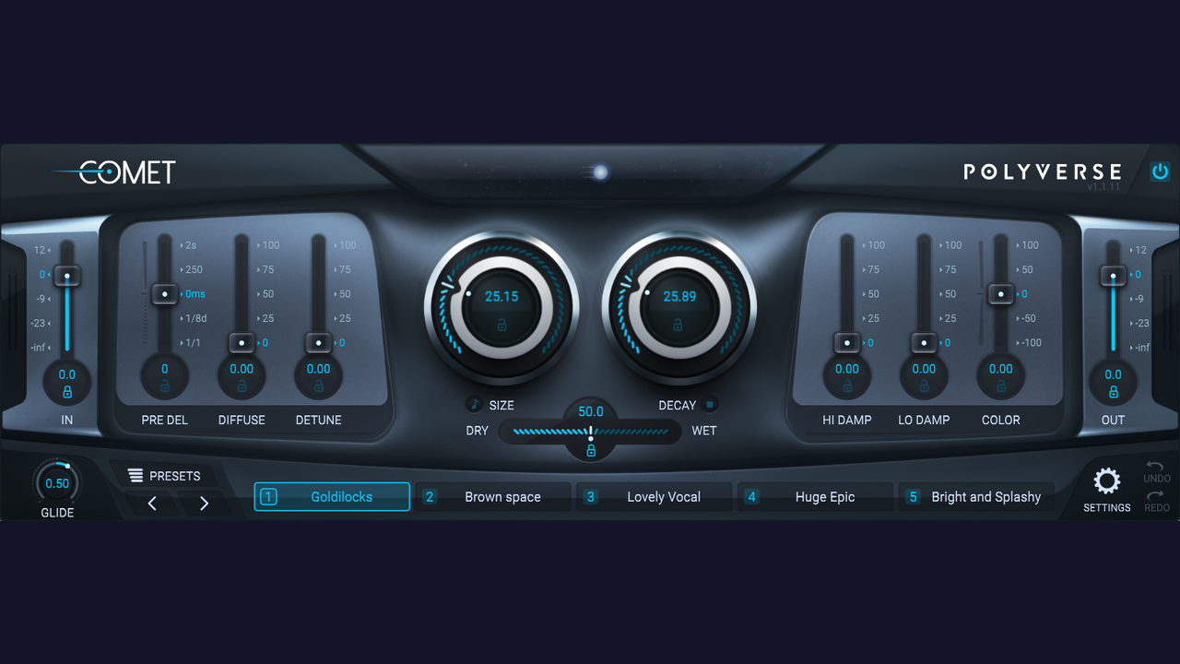Set PRE DEL to the 1/8d mark
This screenshot has height=664, width=1180.
pos(195,318)
